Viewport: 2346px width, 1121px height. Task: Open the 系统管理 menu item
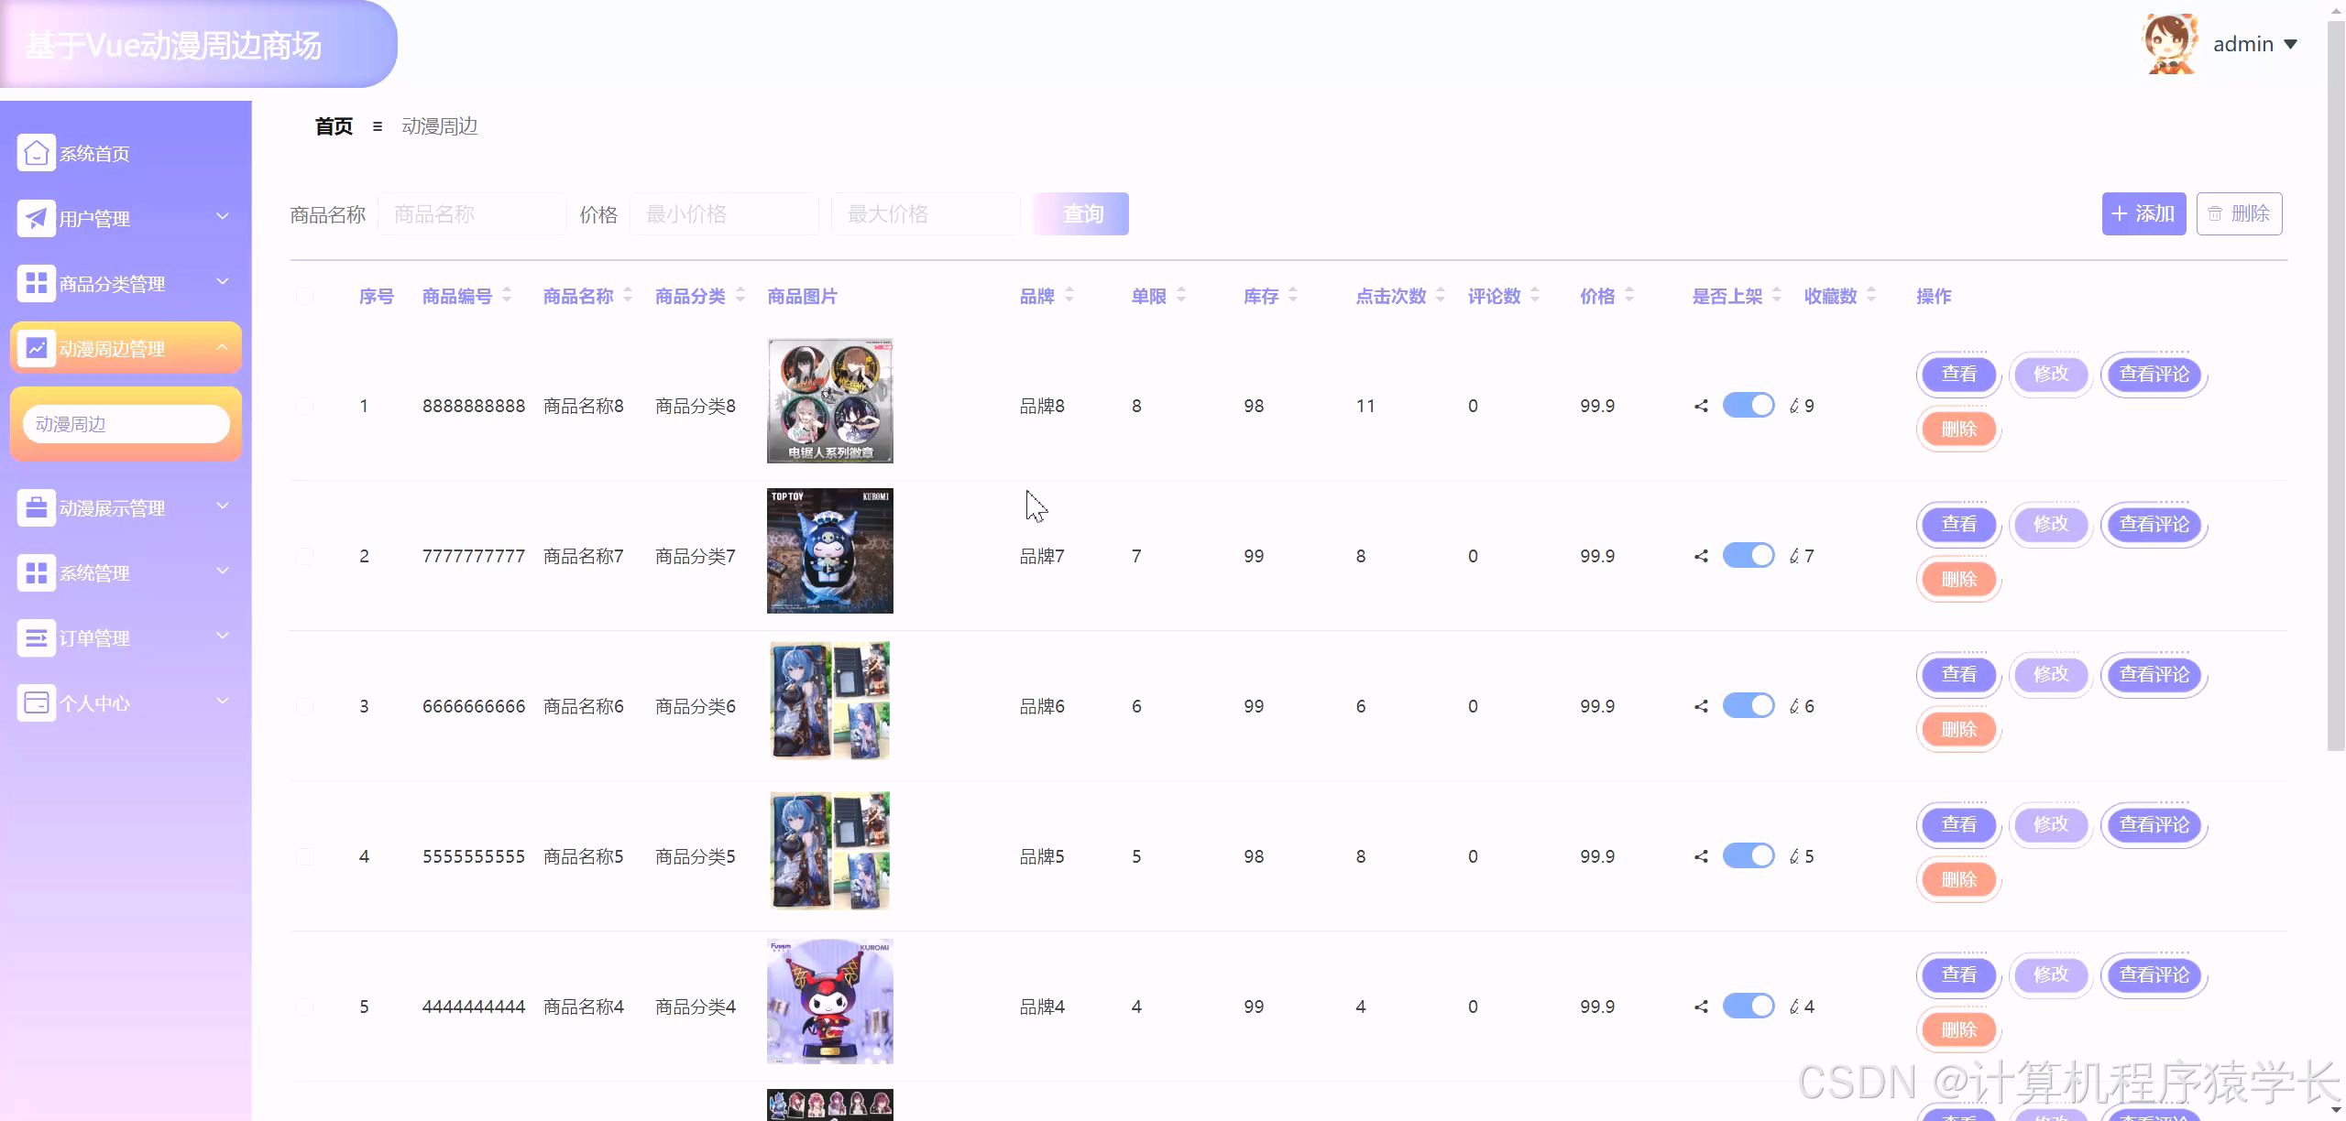coord(126,572)
